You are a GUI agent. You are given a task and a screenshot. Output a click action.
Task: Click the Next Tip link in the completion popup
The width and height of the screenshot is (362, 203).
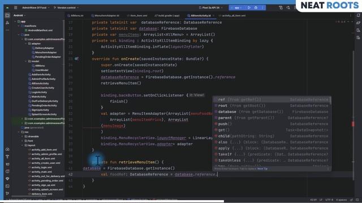click(262, 169)
